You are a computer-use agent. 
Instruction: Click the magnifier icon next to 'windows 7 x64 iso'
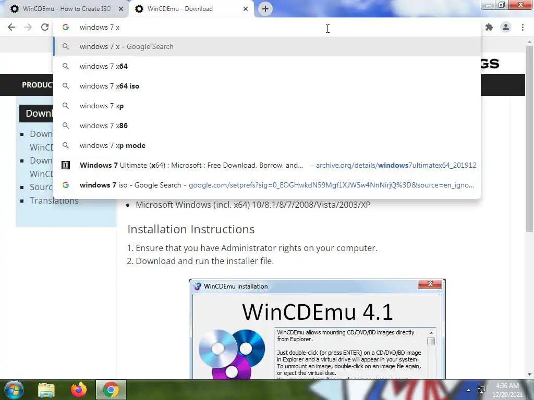[x=65, y=86]
